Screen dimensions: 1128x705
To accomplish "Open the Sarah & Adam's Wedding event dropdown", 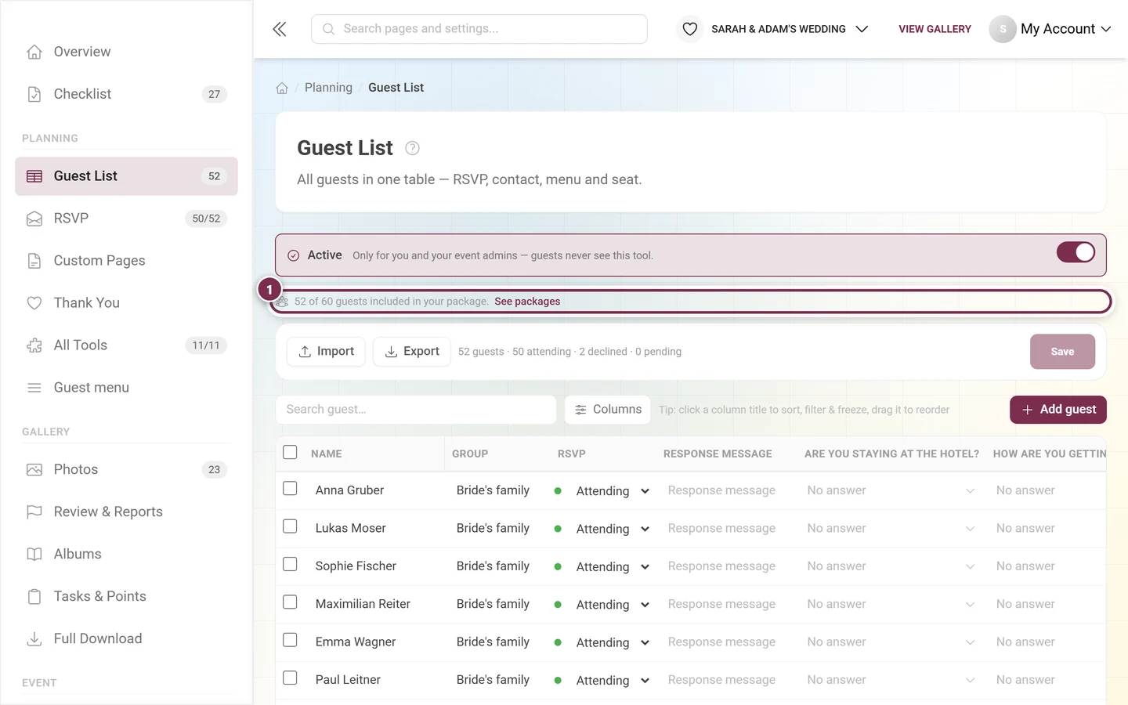I will coord(789,29).
